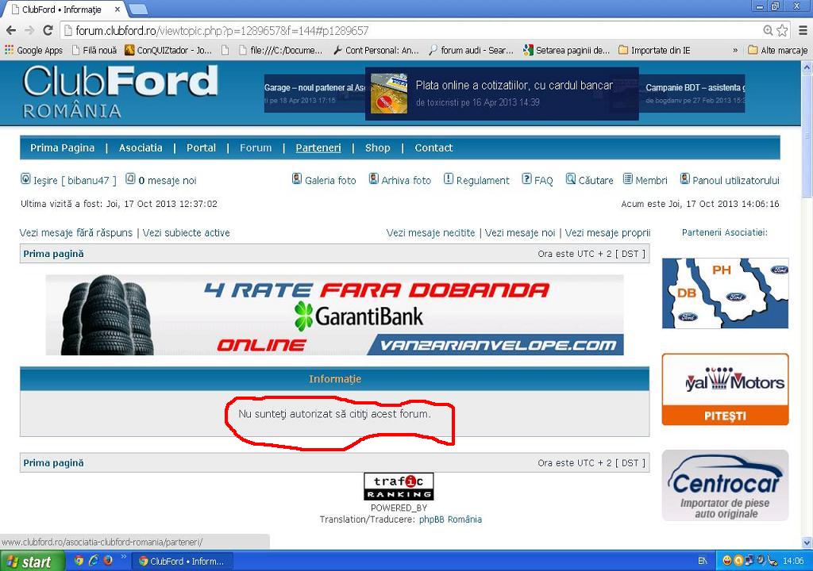This screenshot has height=571, width=813.
Task: Open the phpBB România link
Action: pos(450,519)
